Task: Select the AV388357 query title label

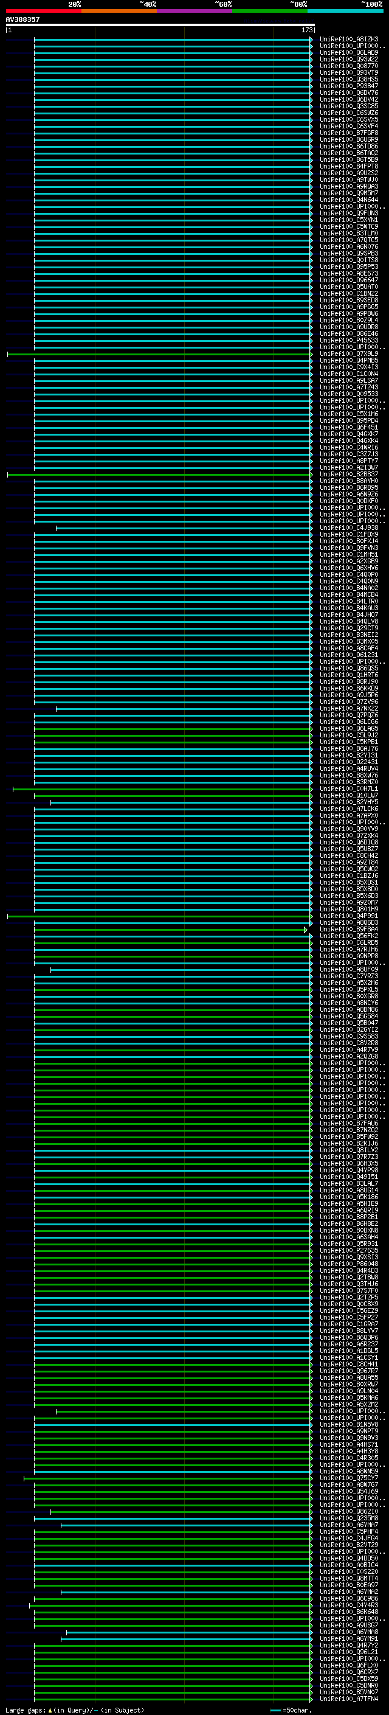Action: 22,19
